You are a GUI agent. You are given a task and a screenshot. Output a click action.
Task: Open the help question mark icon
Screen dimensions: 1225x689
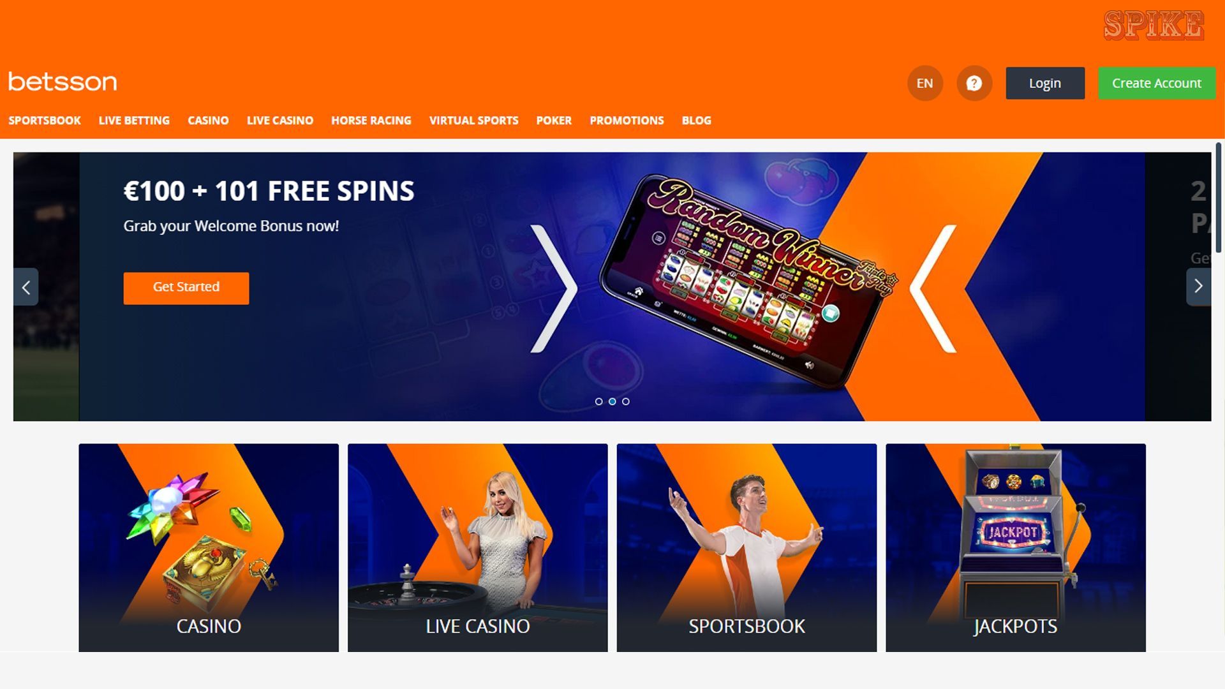(x=974, y=84)
